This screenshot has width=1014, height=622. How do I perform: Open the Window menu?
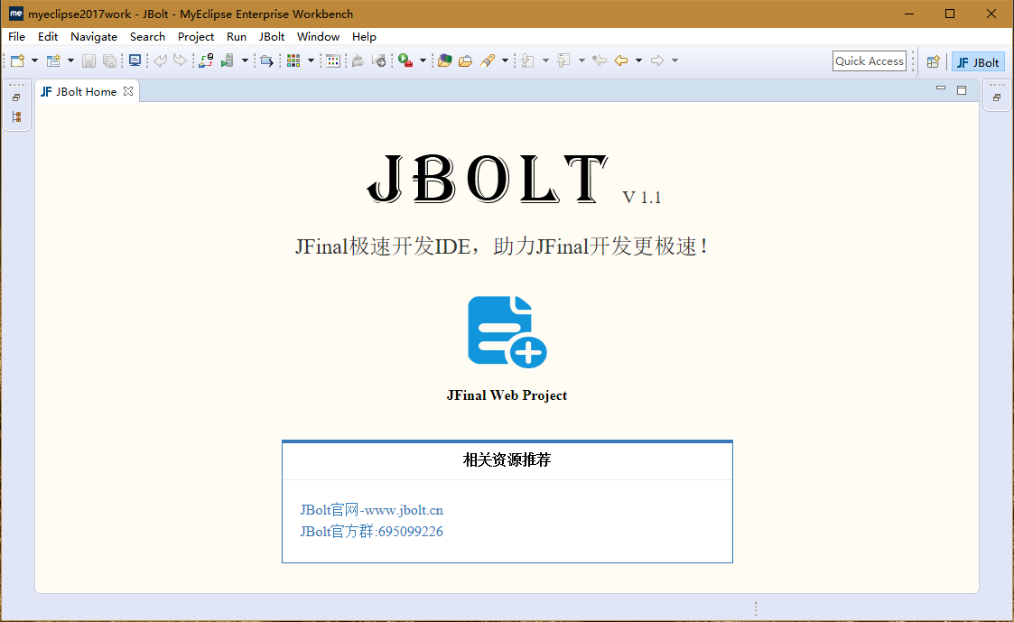(318, 37)
